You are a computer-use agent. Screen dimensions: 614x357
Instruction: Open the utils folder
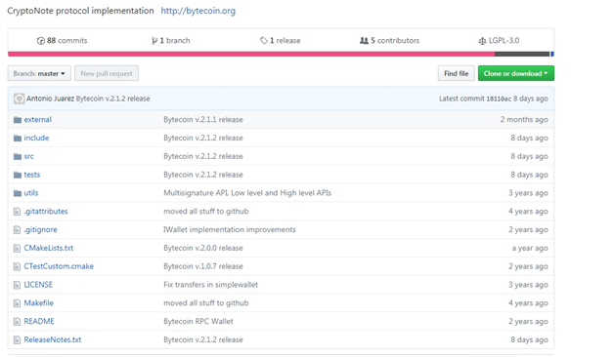31,193
